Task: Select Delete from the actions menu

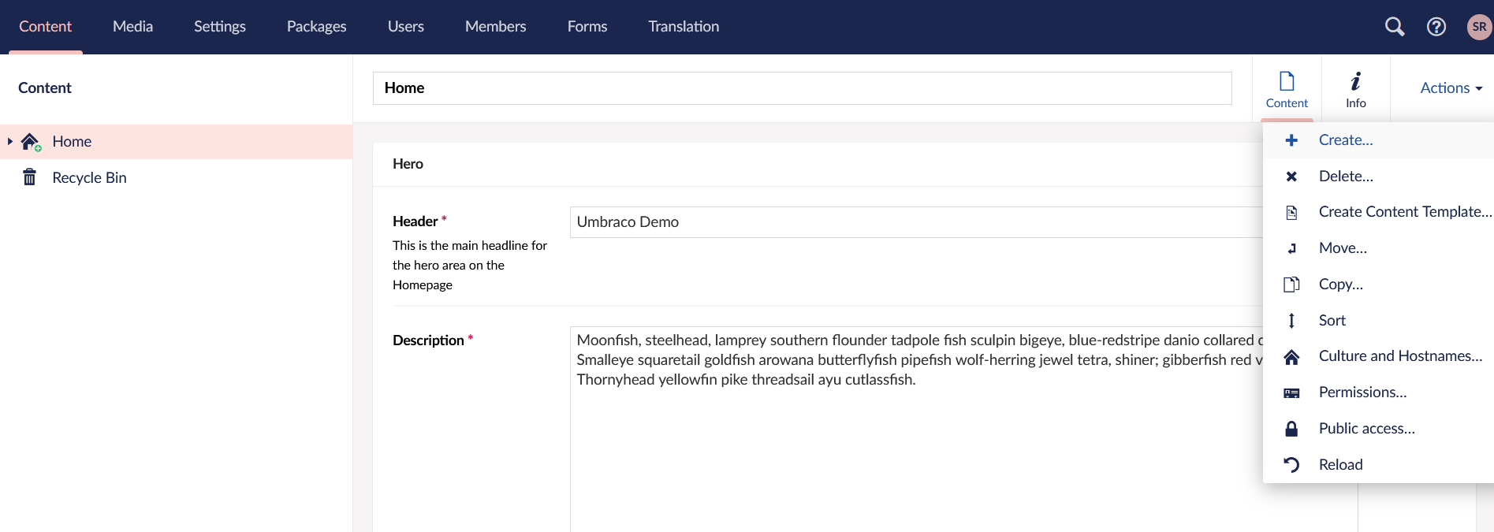Action: click(x=1346, y=177)
